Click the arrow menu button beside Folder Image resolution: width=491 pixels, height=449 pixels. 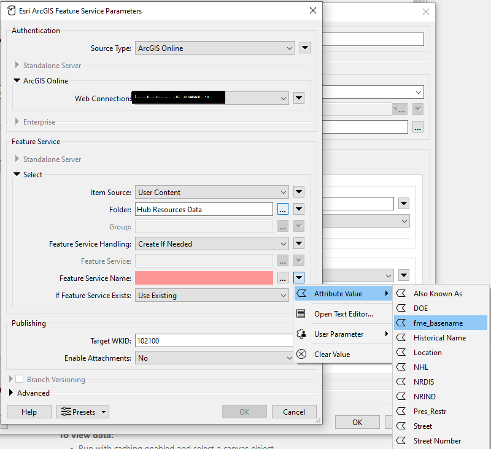[299, 209]
